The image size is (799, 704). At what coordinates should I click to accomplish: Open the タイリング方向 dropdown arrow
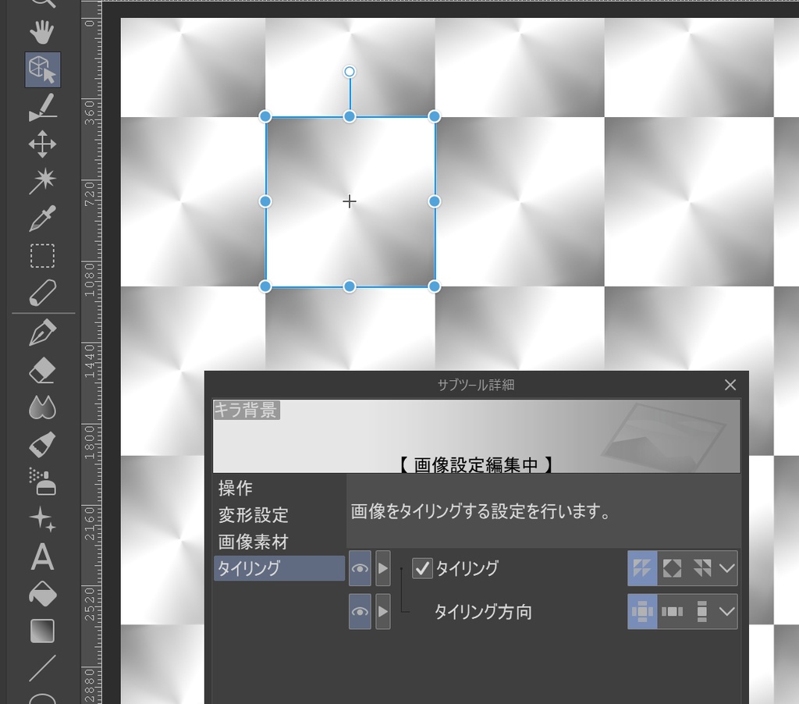tap(728, 611)
